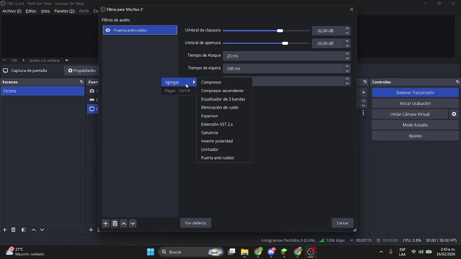Move the selected filter down in the filter dialog
Screen dimensions: 461x259
point(133,223)
